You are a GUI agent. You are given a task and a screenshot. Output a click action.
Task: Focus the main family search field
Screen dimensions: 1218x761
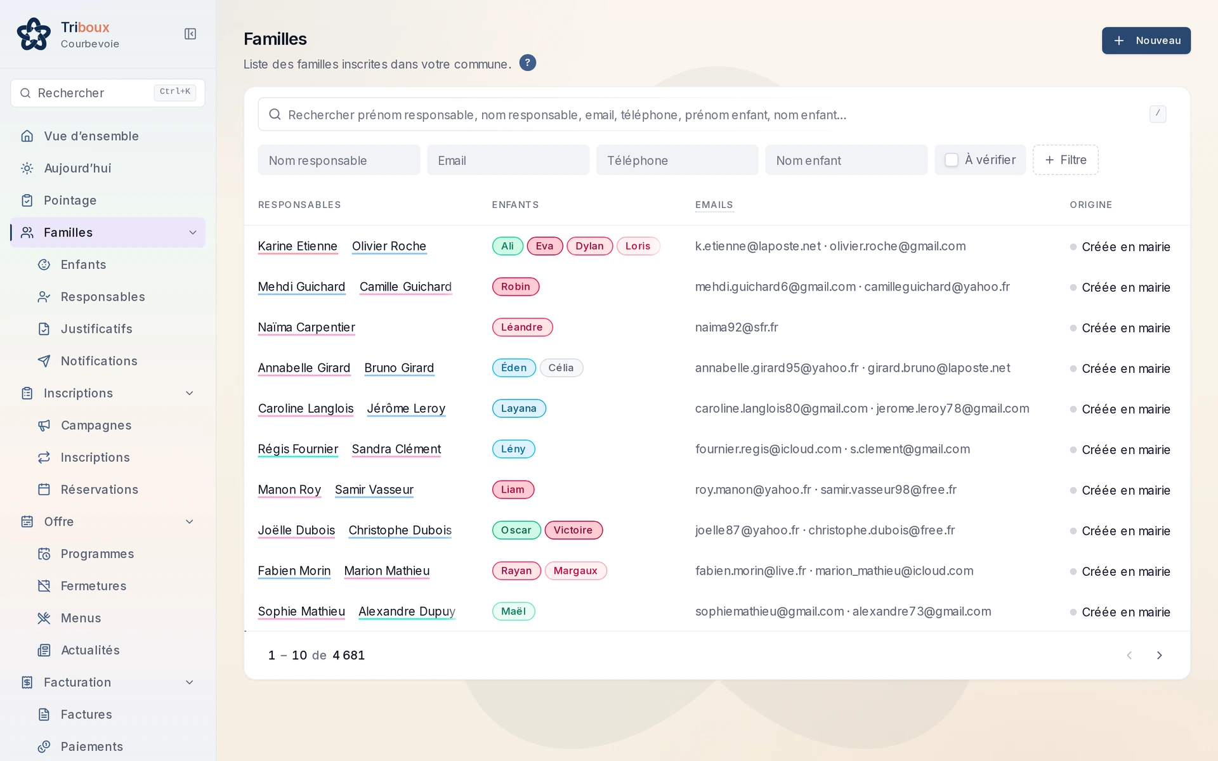(x=717, y=114)
